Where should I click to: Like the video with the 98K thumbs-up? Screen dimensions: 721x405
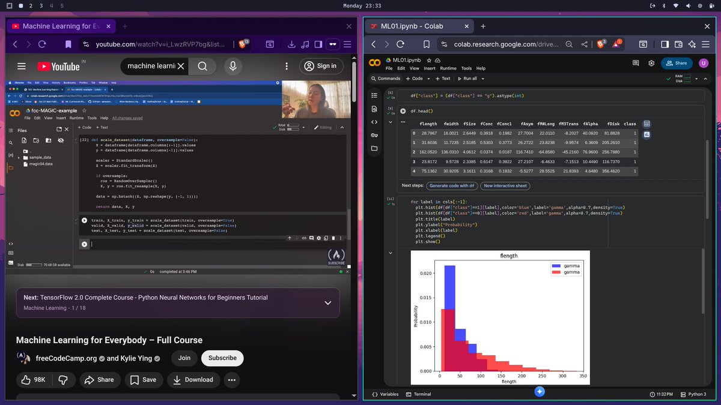point(33,379)
